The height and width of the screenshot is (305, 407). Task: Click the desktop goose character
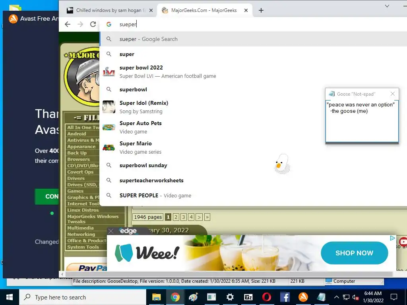click(282, 164)
